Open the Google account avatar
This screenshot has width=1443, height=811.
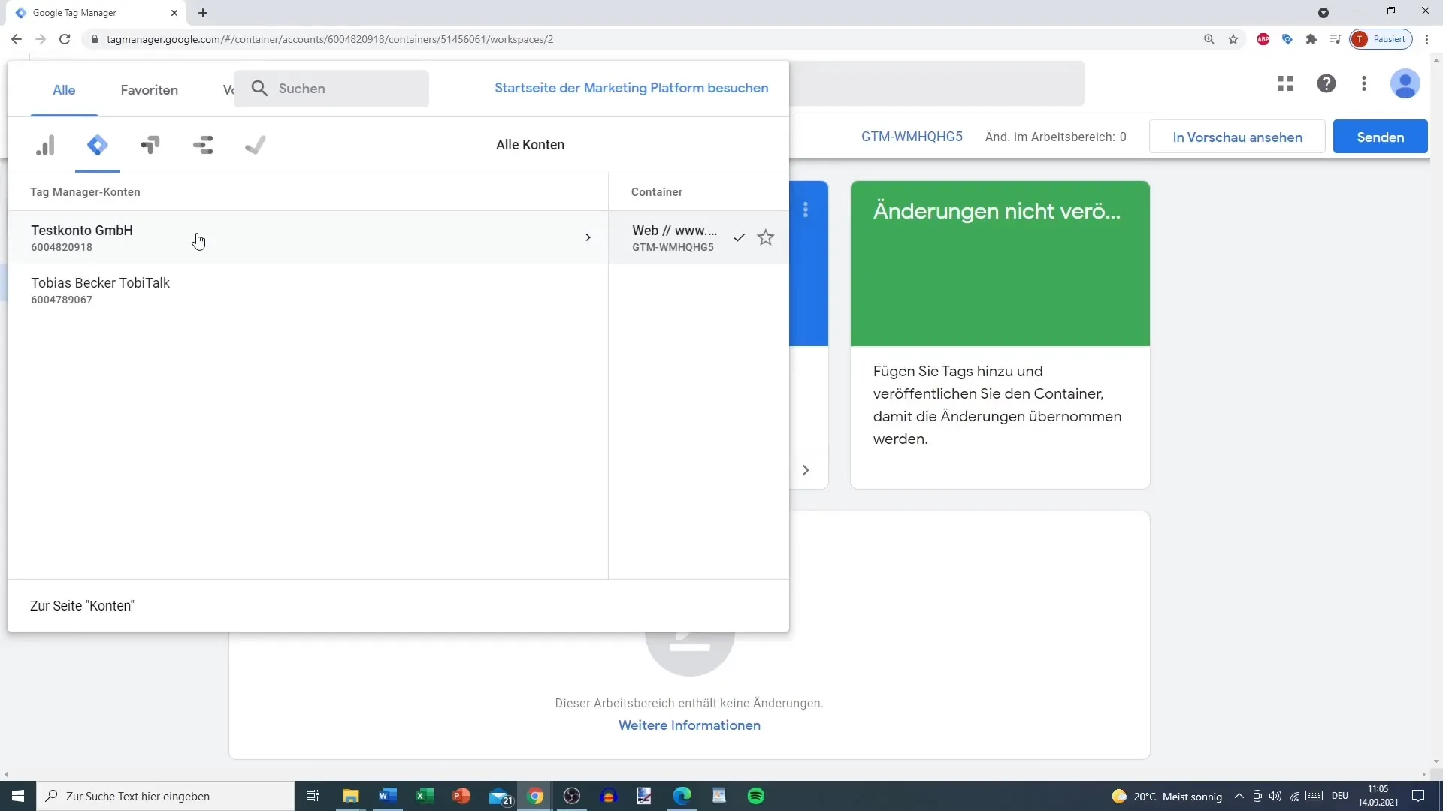point(1405,83)
